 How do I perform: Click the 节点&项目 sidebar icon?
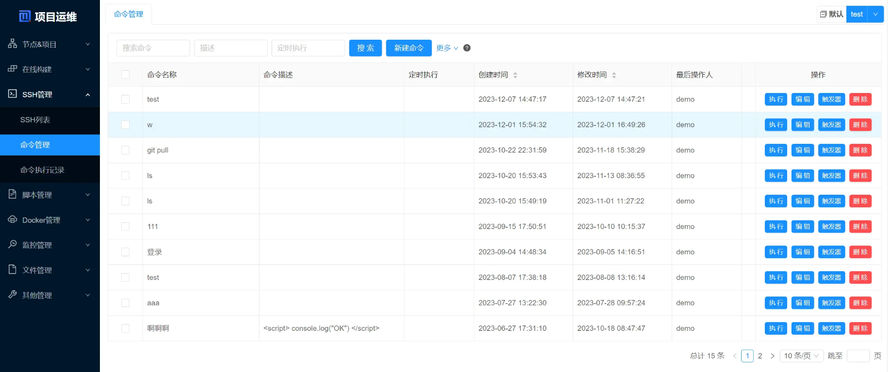click(13, 44)
